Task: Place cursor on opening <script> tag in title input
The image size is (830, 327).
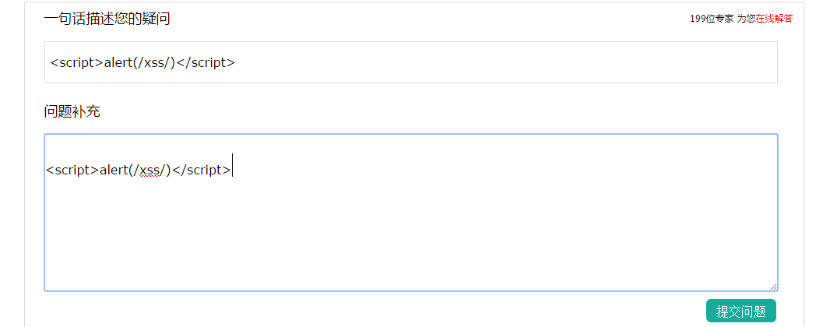Action: pyautogui.click(x=77, y=62)
